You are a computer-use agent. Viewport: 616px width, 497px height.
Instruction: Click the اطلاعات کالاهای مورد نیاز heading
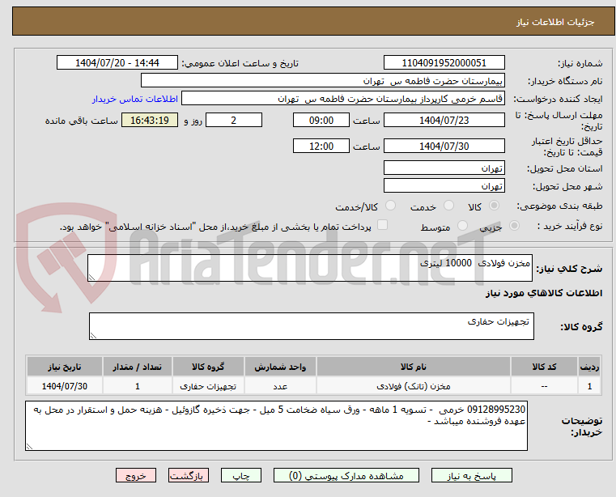544,293
